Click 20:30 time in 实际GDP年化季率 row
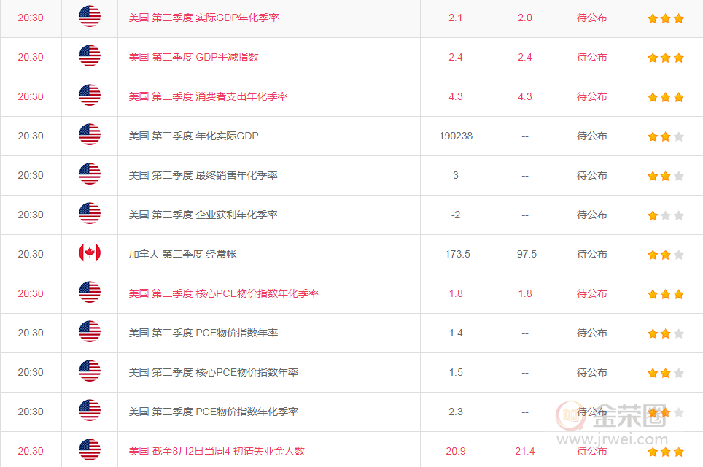This screenshot has width=703, height=467. (31, 18)
